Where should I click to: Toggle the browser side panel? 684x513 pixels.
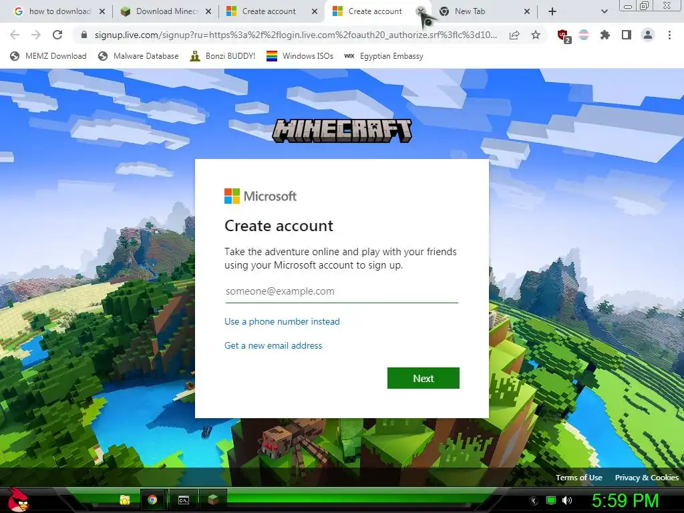627,35
